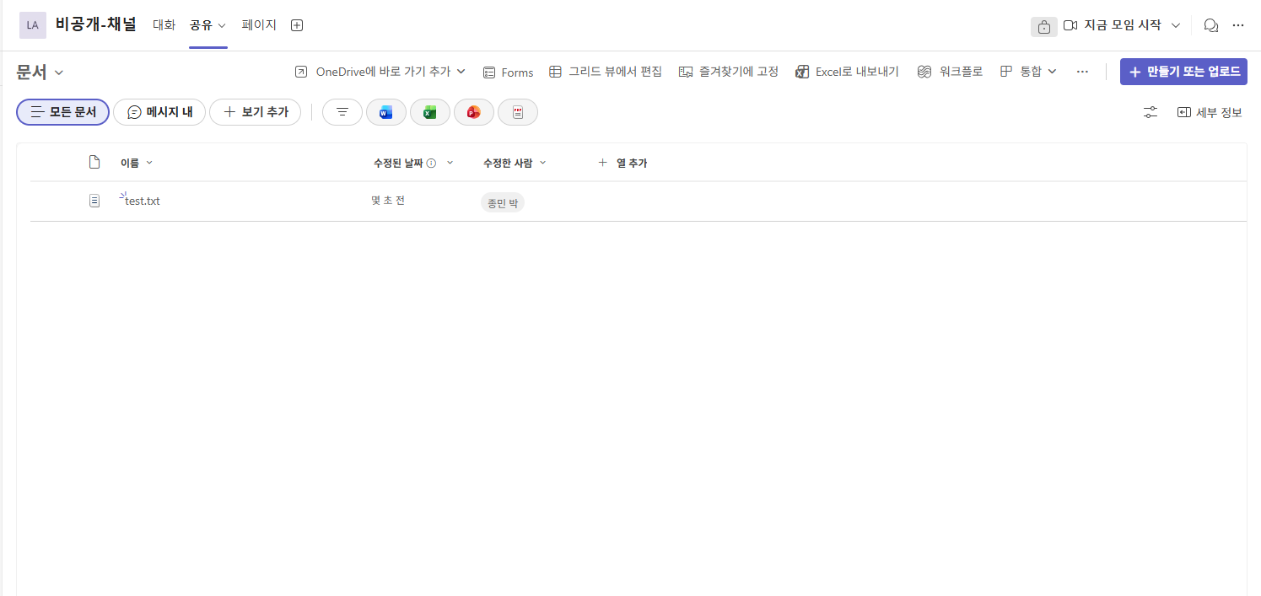Open the chat bubbles icon at top right

[x=1211, y=25]
